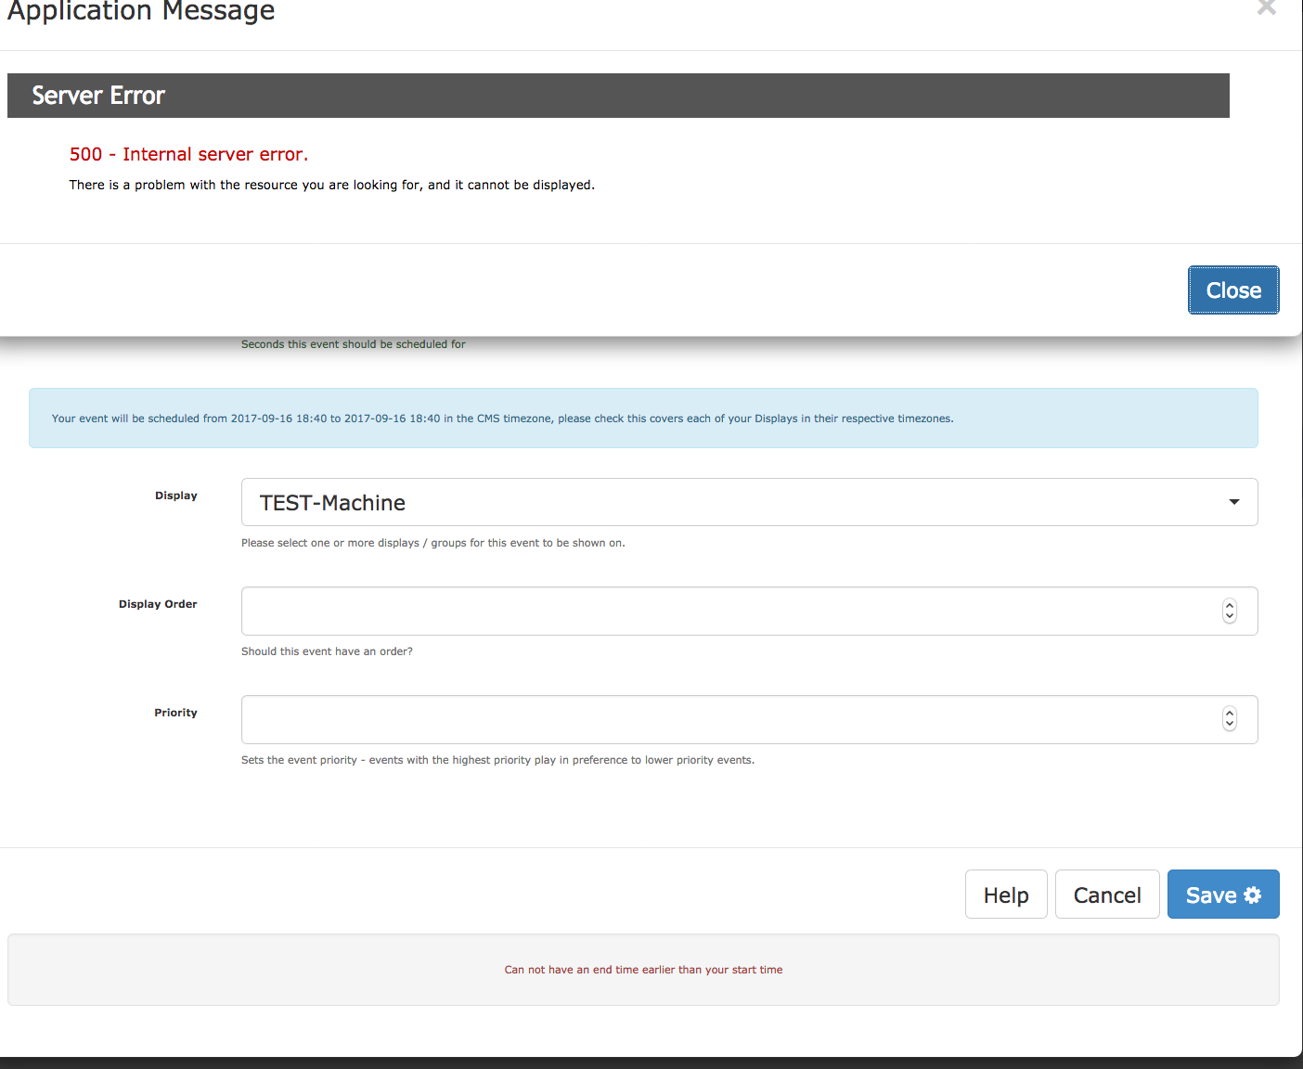Click the gear icon inside the Save button
This screenshot has width=1303, height=1069.
tap(1253, 894)
